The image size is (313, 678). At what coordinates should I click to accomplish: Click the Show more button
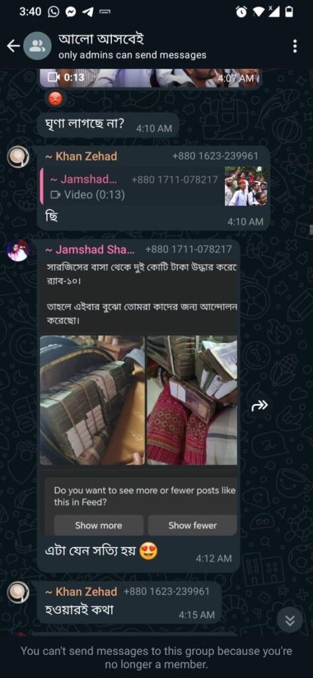(99, 525)
